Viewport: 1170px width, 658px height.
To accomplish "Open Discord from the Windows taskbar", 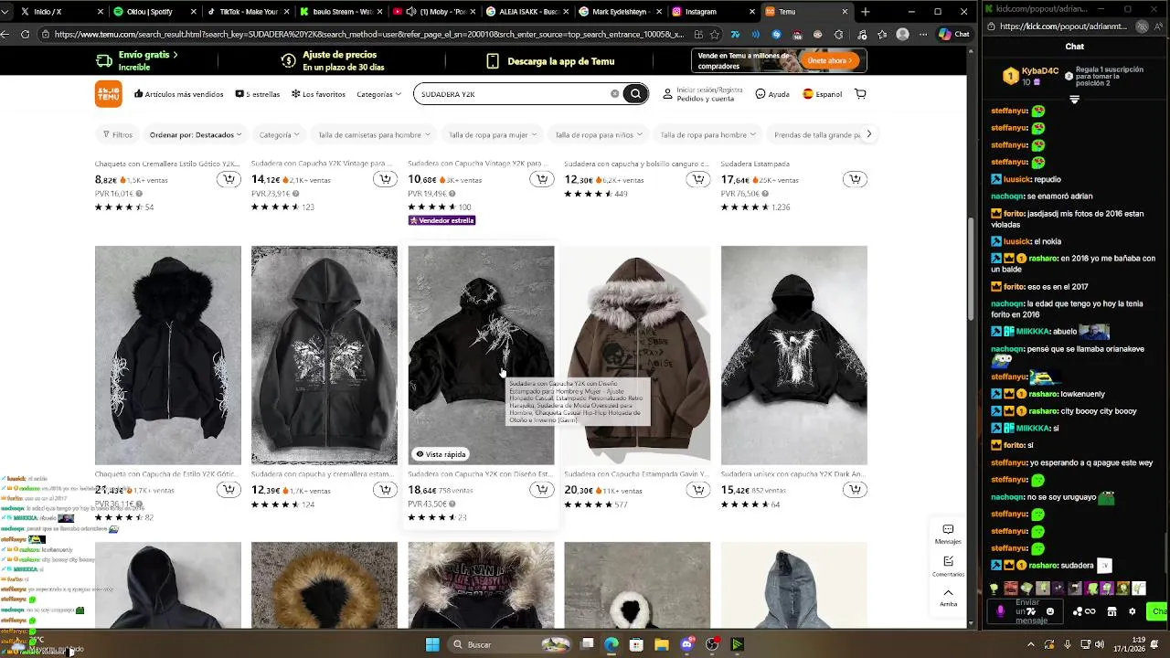I will click(x=687, y=644).
